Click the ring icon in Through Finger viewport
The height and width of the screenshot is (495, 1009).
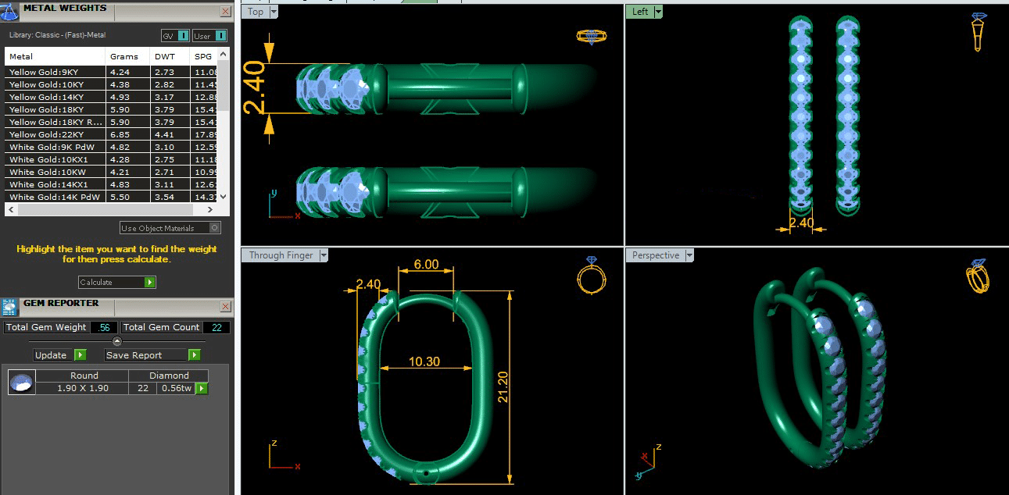590,275
